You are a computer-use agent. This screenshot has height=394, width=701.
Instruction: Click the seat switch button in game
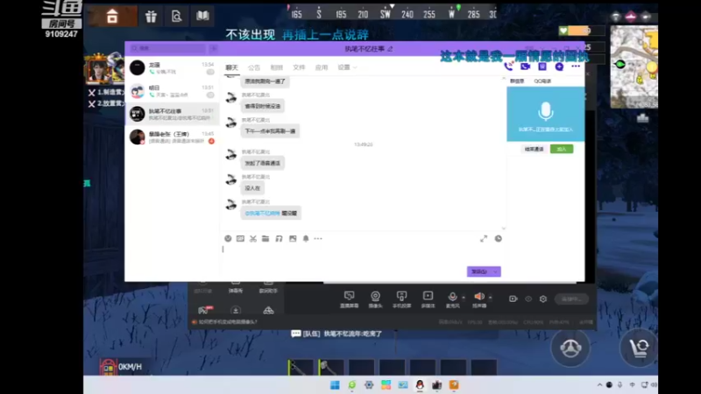[639, 348]
